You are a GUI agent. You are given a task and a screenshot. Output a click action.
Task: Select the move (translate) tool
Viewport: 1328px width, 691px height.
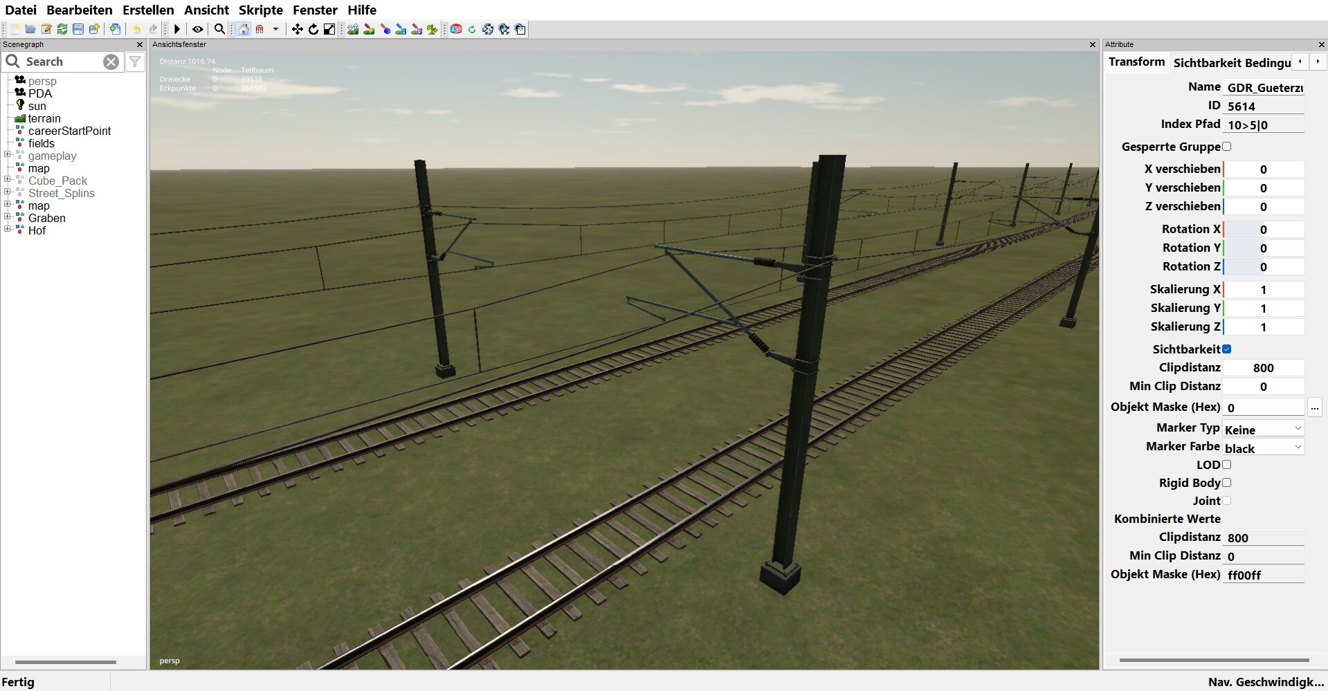click(x=297, y=29)
